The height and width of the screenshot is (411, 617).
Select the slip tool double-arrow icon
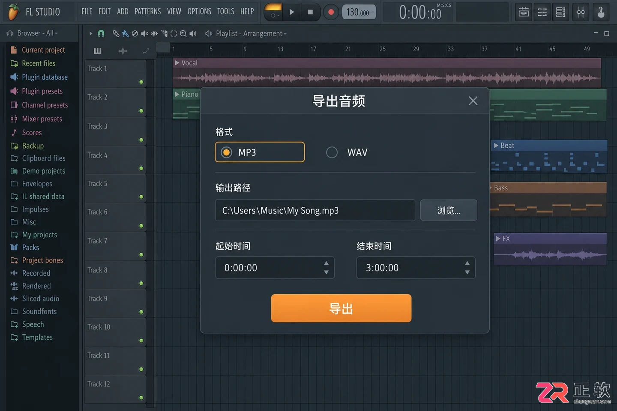154,33
